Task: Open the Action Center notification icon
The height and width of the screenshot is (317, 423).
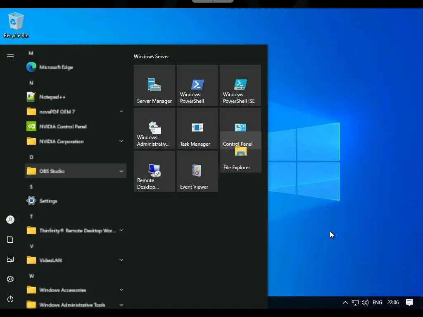Action: (x=409, y=303)
